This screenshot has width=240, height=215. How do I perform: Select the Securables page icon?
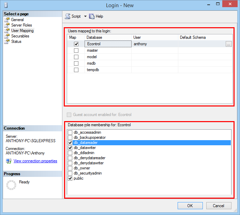click(7, 36)
